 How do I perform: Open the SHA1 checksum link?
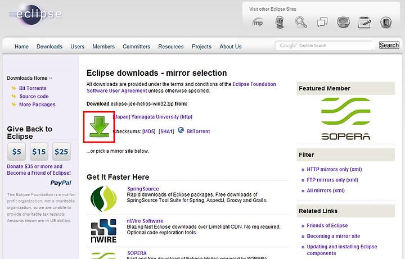pos(166,131)
